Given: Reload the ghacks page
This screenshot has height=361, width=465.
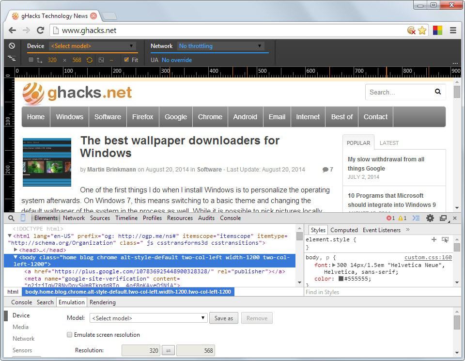Looking at the screenshot, I should [x=40, y=30].
